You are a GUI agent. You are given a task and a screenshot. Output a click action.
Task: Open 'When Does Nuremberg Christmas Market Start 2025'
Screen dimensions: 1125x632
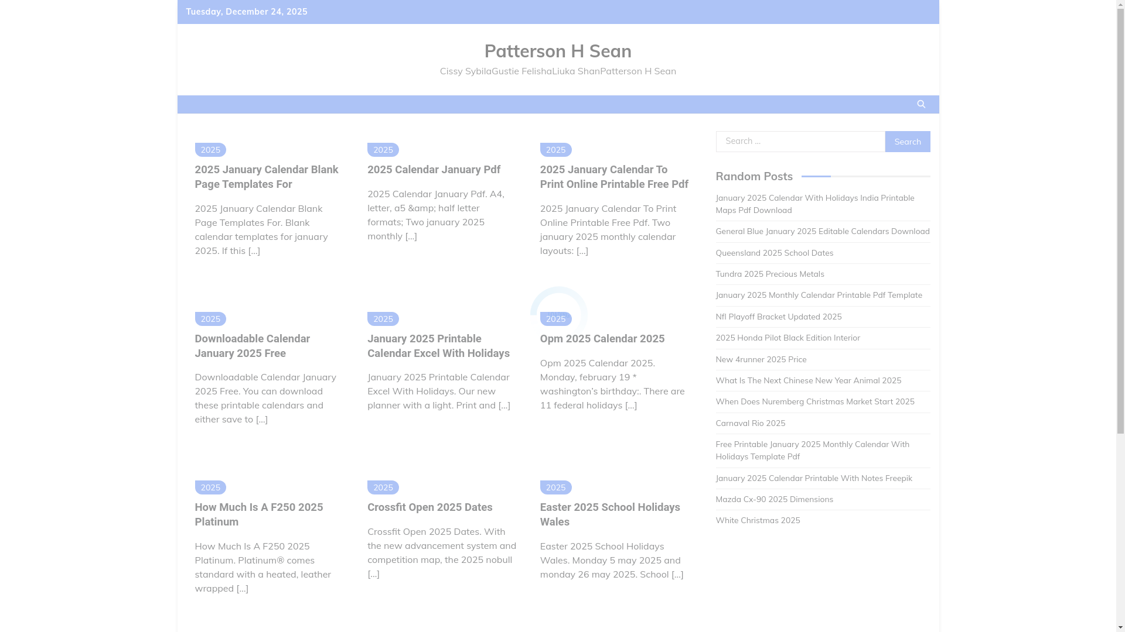pyautogui.click(x=814, y=401)
